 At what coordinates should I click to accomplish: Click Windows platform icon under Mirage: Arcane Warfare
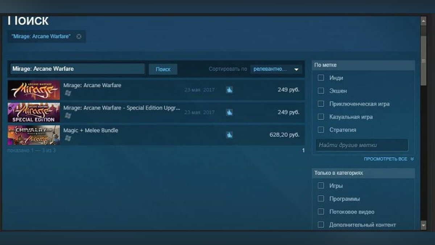(68, 93)
